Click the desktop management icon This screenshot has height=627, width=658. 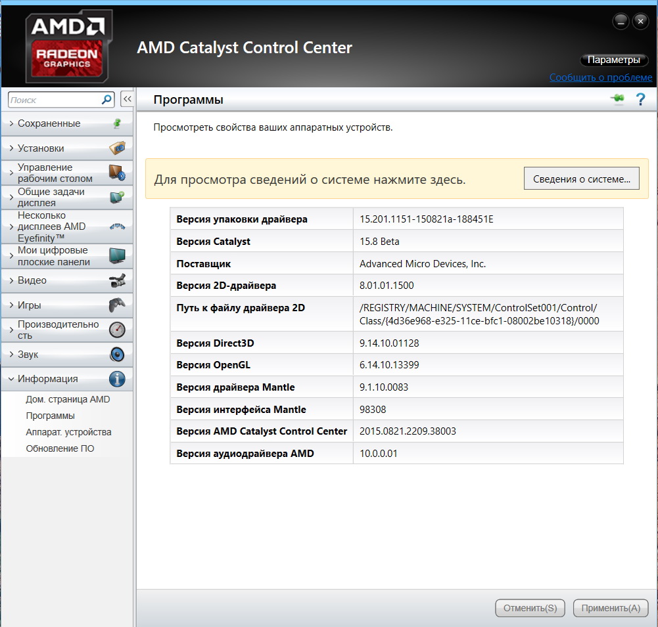117,173
